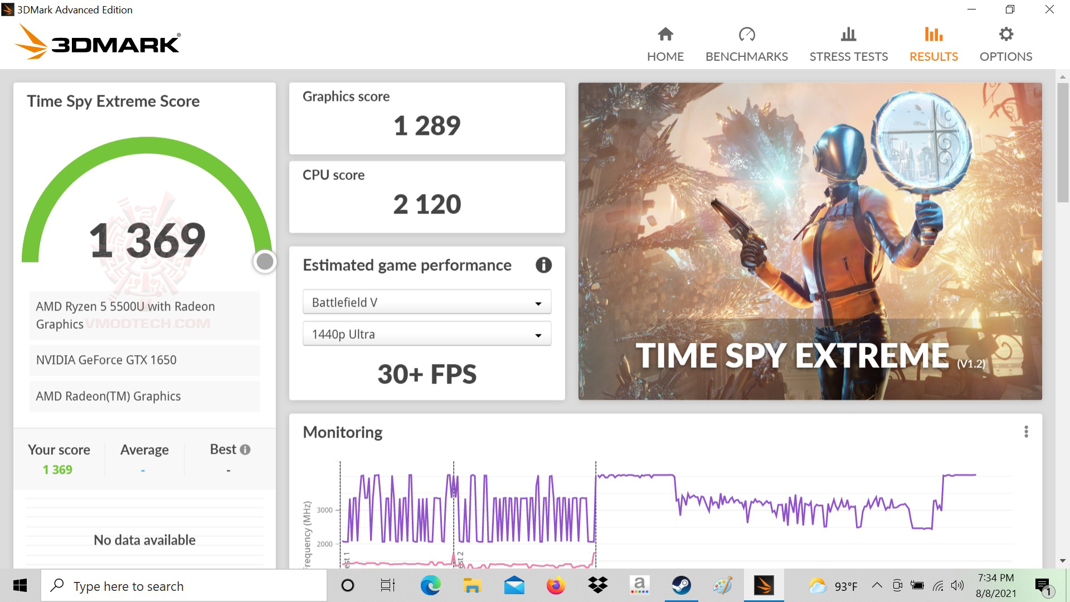Image resolution: width=1070 pixels, height=602 pixels.
Task: Click the vertical scrollbar down arrow
Action: [x=1063, y=561]
